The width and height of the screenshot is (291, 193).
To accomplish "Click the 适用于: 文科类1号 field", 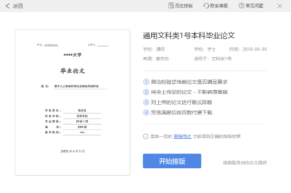I will click(213, 59).
